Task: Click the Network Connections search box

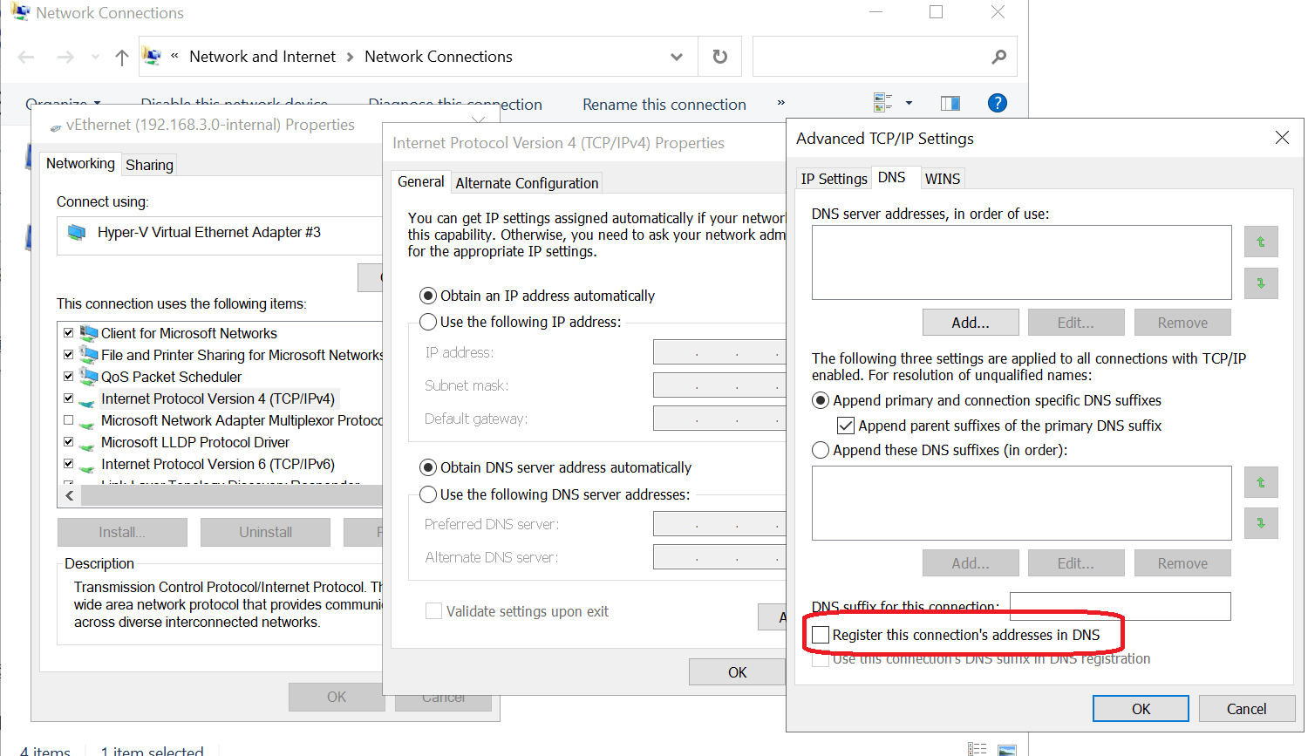Action: point(884,57)
